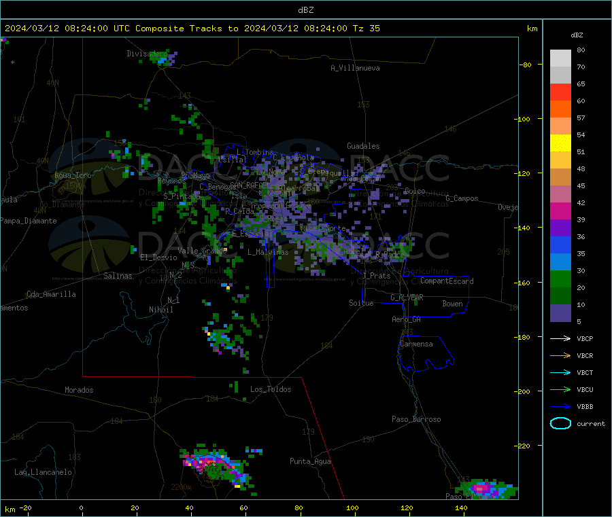612x517 pixels.
Task: Select the 65-70 dBZ light gray swatch
Action: click(560, 75)
